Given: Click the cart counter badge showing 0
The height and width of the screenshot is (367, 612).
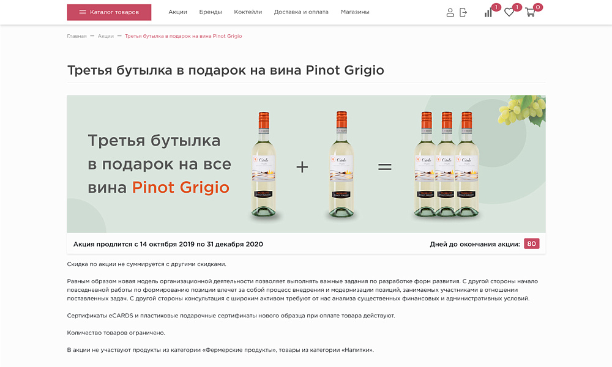Looking at the screenshot, I should (537, 6).
